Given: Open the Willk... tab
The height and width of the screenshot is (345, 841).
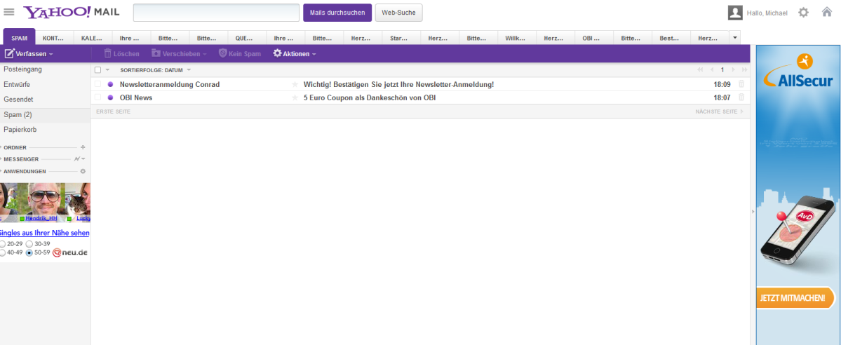Looking at the screenshot, I should pos(515,38).
